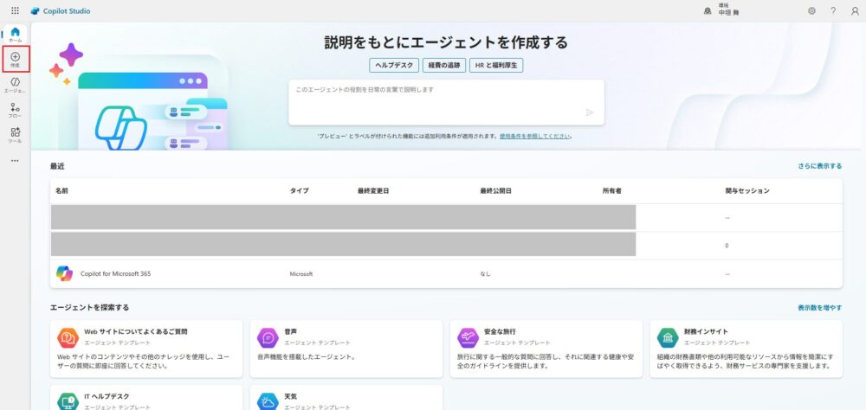Select the HR と福利厚生 suggestion chip

496,65
